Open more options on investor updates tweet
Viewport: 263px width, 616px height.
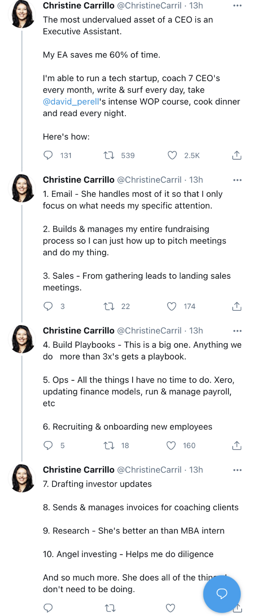click(x=237, y=470)
